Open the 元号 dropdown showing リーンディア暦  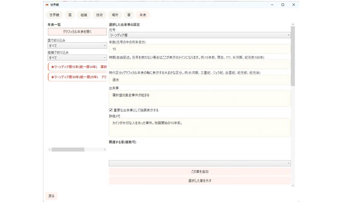tap(200, 35)
